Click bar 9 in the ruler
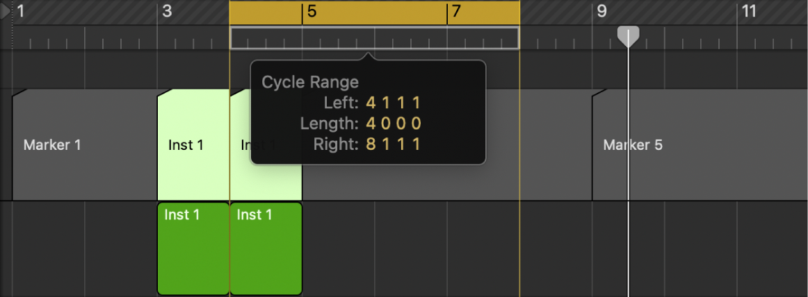 coord(602,11)
